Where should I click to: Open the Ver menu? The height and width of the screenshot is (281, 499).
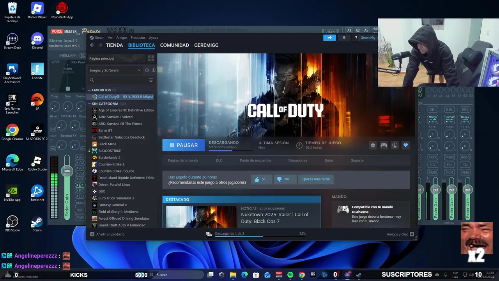coord(110,38)
